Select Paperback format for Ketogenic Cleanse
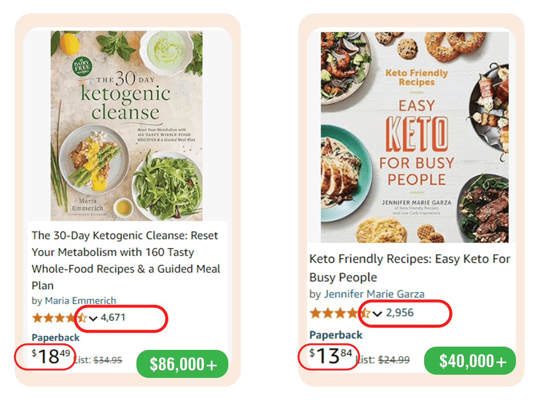 [56, 337]
